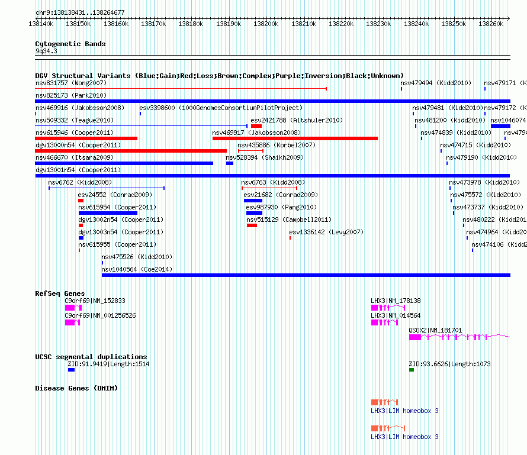Click the 138200k ruler position label
The height and width of the screenshot is (455, 527).
[x=266, y=24]
